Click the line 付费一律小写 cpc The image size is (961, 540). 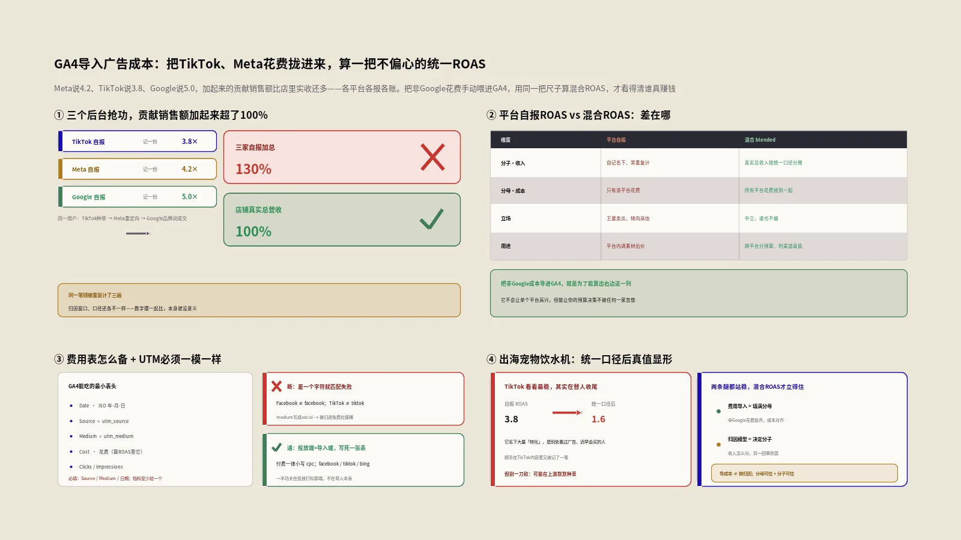coord(323,464)
